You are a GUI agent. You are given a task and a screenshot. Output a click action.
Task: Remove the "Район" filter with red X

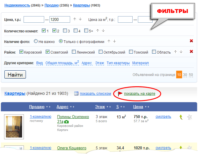tap(191, 52)
